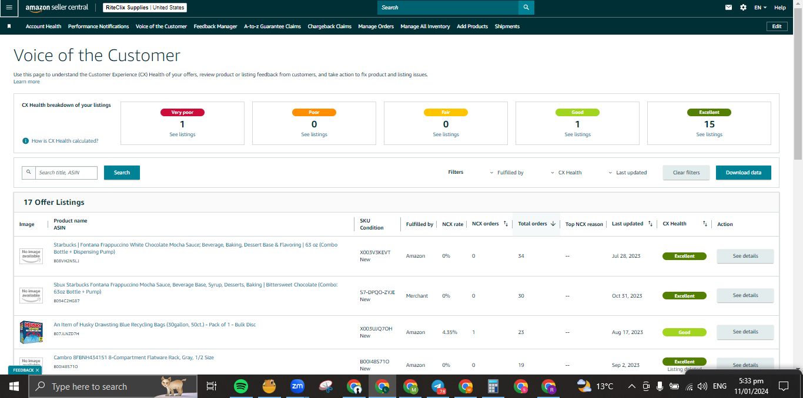Viewport: 803px width, 398px height.
Task: Click the volume speaker tray icon
Action: click(x=702, y=386)
